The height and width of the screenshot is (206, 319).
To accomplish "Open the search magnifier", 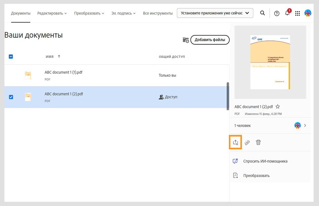I will [263, 13].
